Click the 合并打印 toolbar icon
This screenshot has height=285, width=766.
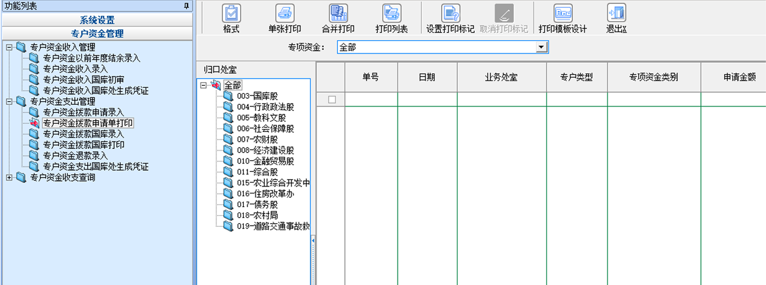point(338,14)
